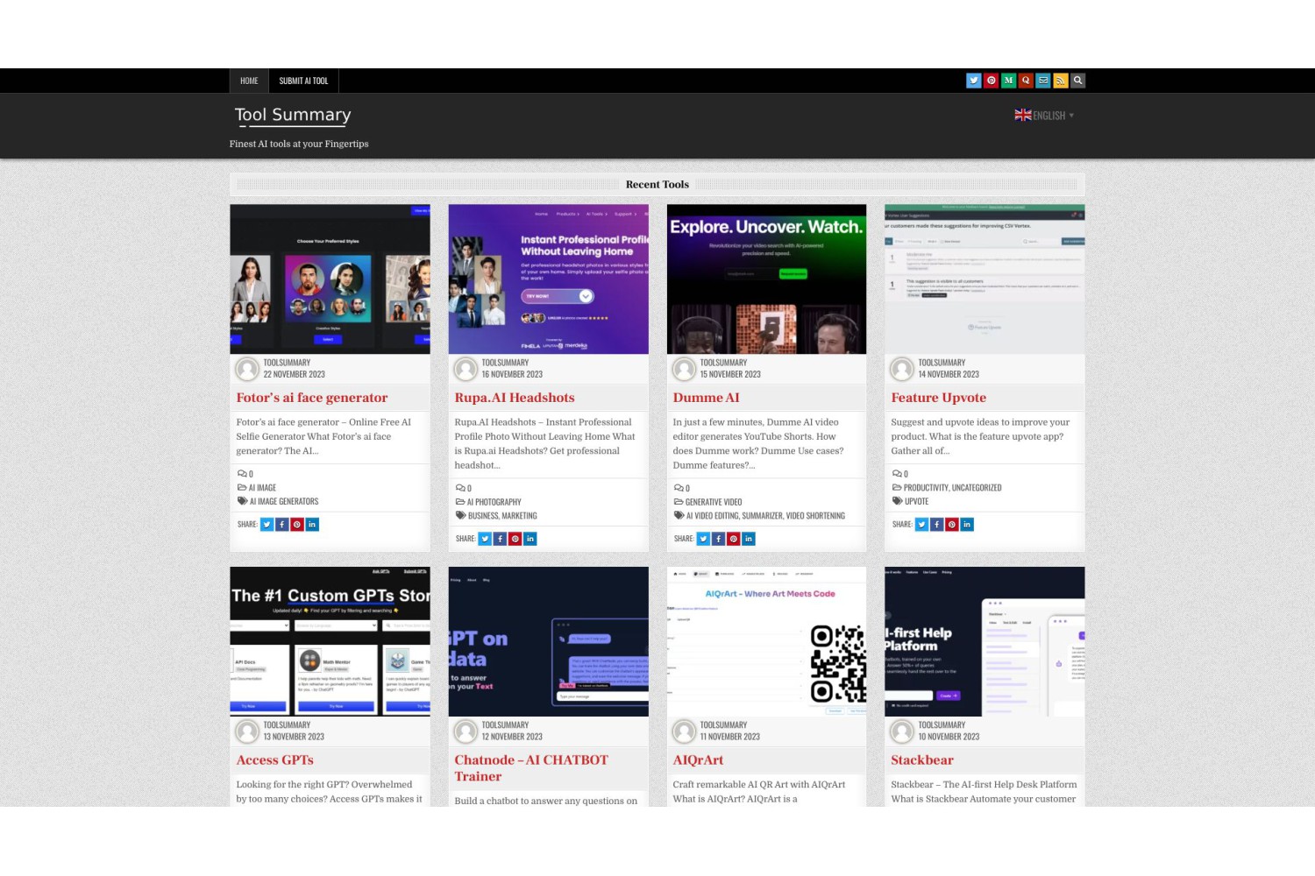Click the Stackbear thumbnail image
Screen dimensions: 1315x876
[984, 642]
